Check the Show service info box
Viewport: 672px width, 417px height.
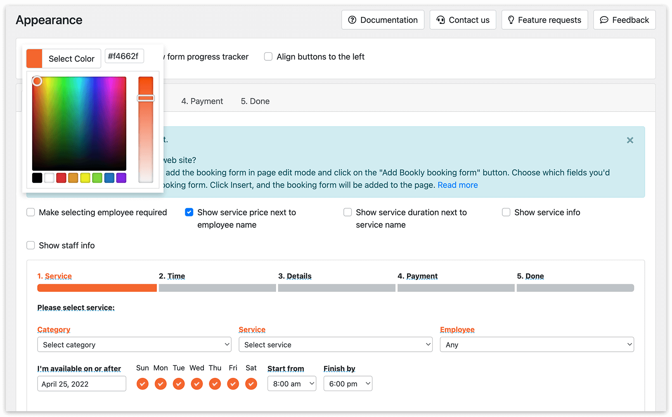click(x=506, y=212)
